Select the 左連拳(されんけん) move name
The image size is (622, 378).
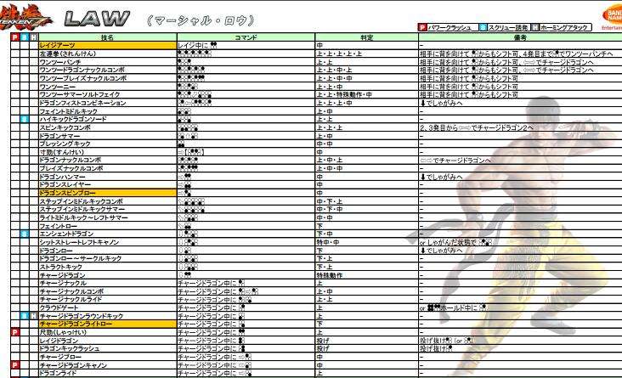coord(67,54)
